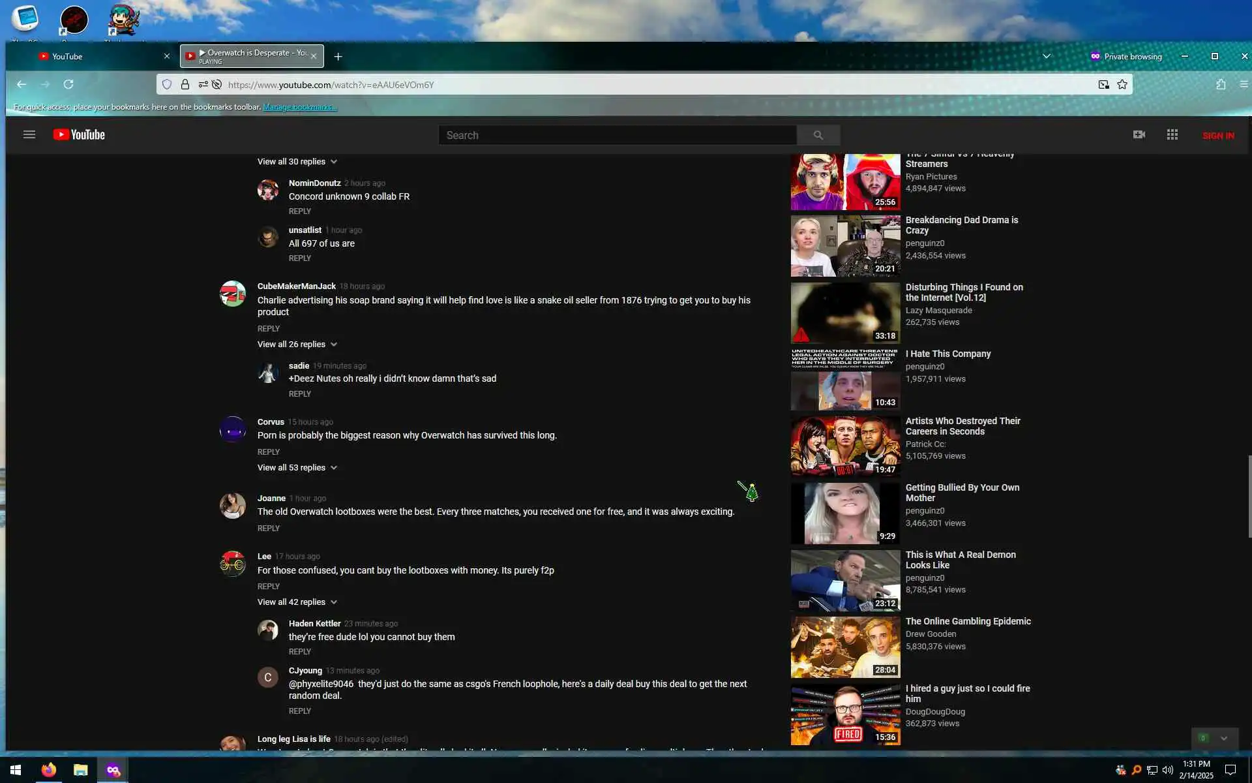The image size is (1252, 783).
Task: Open a new browser tab
Action: click(338, 57)
